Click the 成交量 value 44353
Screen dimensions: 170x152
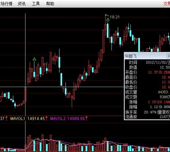coord(164,92)
